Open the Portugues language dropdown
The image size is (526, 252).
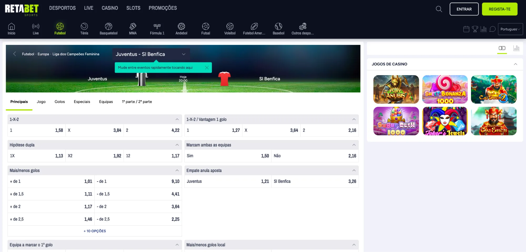(x=510, y=29)
